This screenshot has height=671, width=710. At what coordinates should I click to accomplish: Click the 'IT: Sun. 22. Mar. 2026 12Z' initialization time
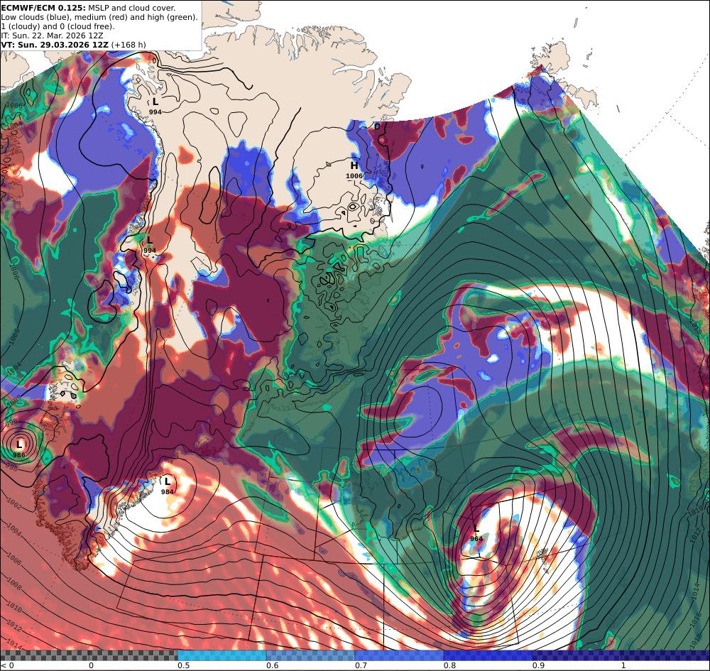coord(52,36)
